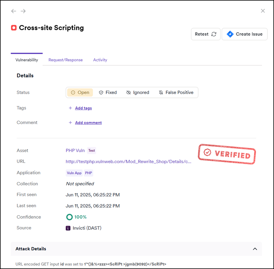
Task: Click the back arrow icon
Action: coord(14,11)
